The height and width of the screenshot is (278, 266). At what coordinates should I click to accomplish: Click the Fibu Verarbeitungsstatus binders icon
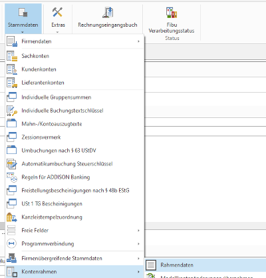click(172, 12)
